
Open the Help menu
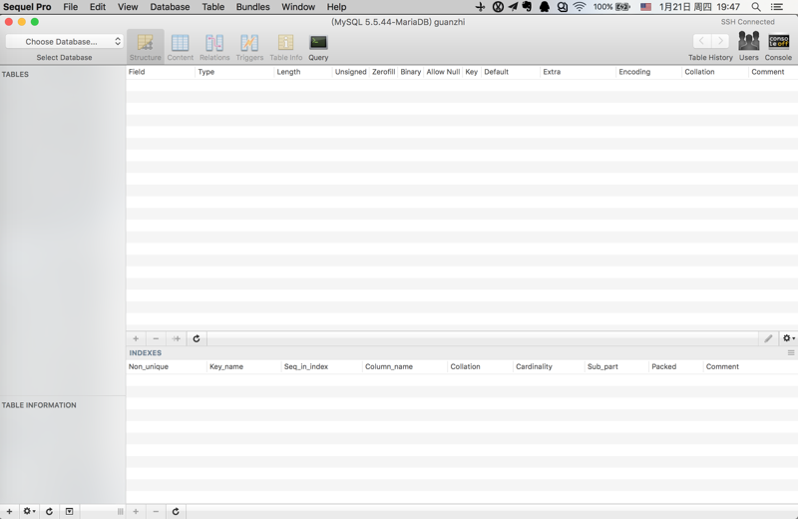(x=336, y=7)
